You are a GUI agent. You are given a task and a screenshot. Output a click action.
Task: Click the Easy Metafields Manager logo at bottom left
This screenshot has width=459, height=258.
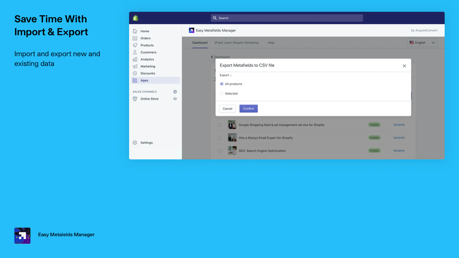(x=22, y=236)
